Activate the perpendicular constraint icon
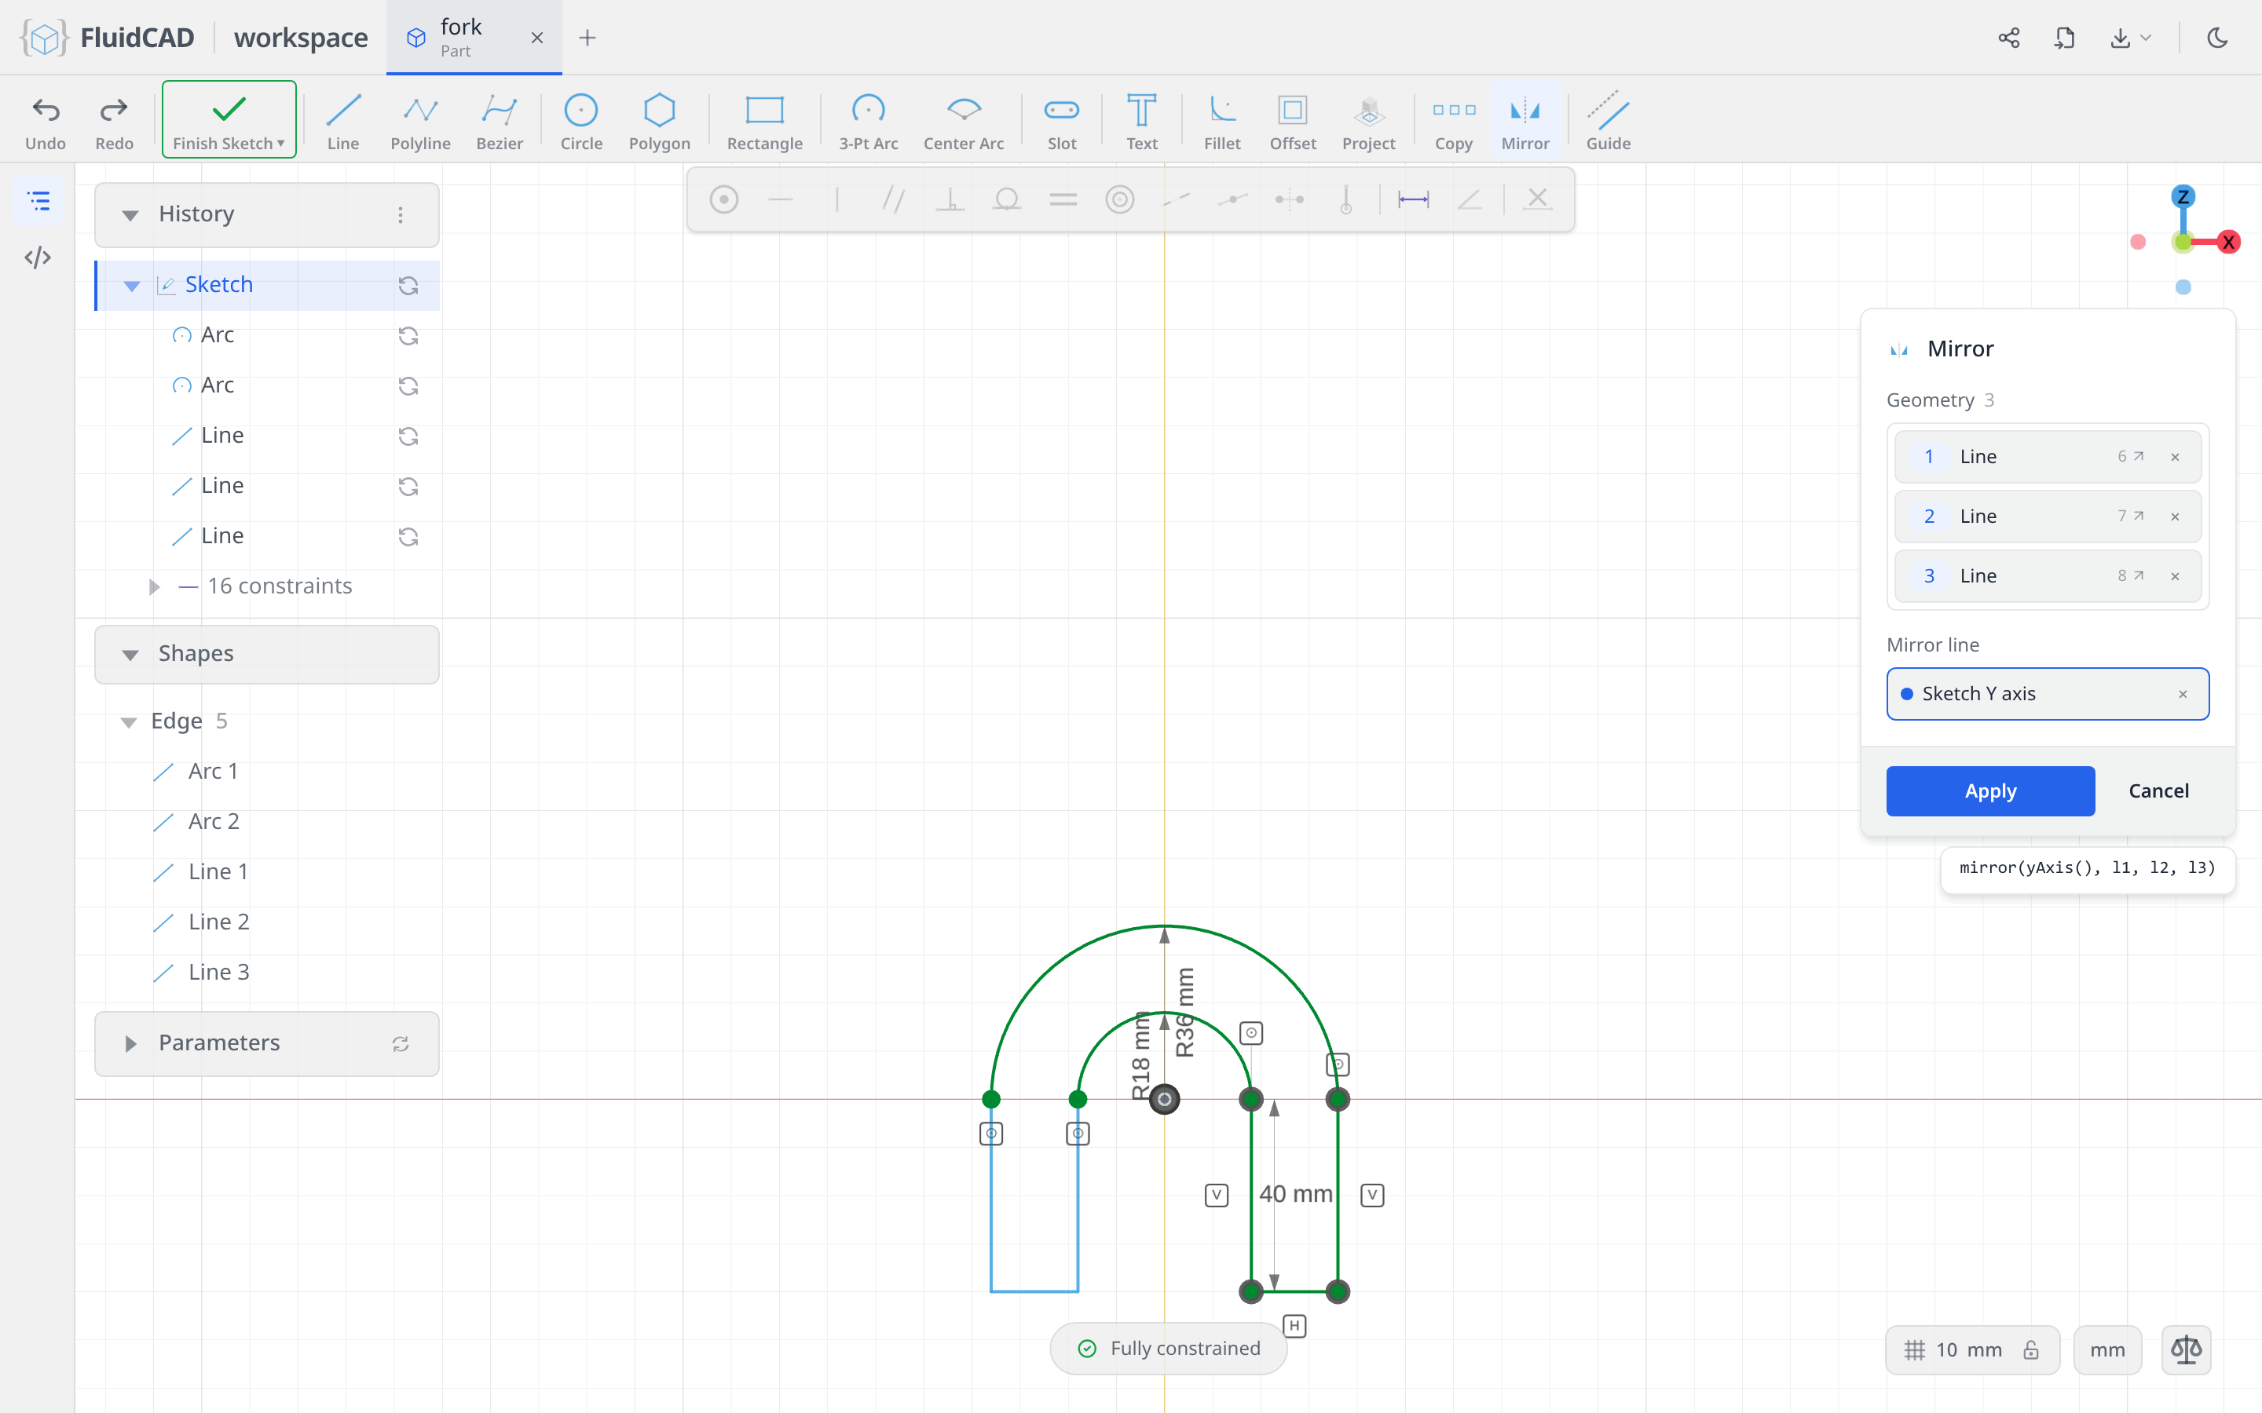 click(950, 199)
